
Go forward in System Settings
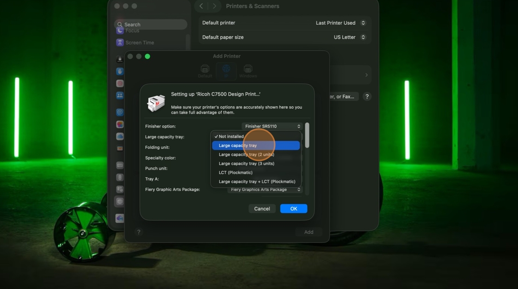215,6
